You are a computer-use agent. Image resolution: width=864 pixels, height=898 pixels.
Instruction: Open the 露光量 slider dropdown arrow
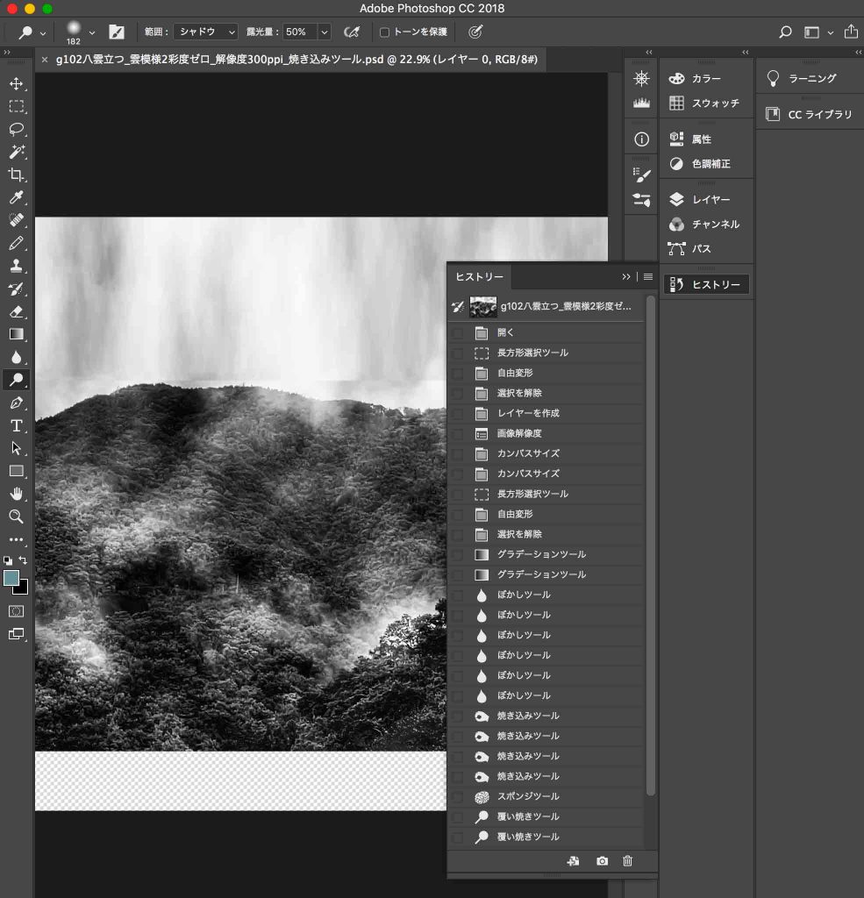pos(325,32)
